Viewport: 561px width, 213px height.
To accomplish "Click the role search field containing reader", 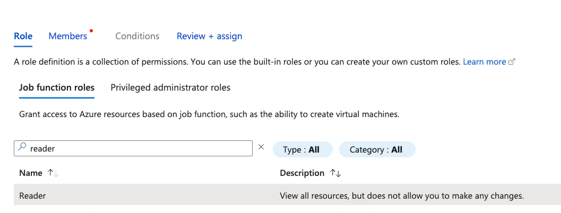I will tap(133, 148).
